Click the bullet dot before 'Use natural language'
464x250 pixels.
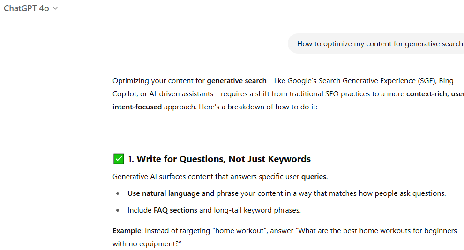tap(118, 193)
